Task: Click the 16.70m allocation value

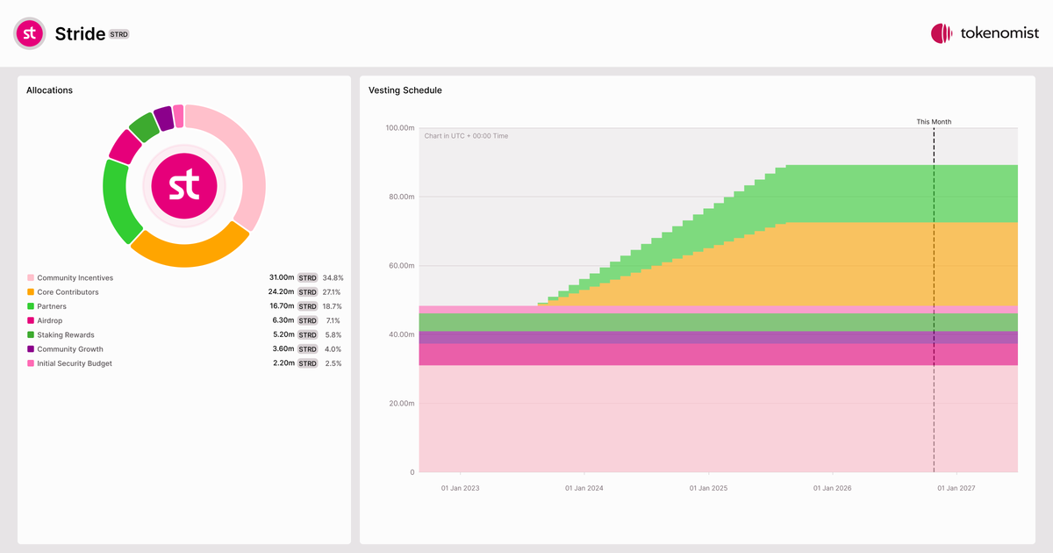Action: 282,306
